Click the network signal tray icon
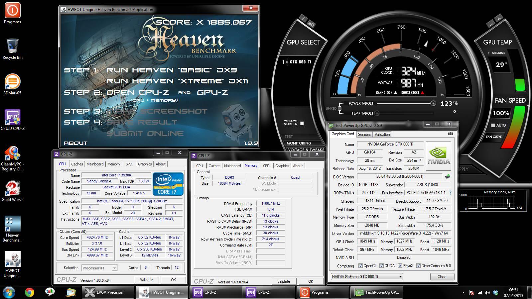532x299 pixels. 479,293
